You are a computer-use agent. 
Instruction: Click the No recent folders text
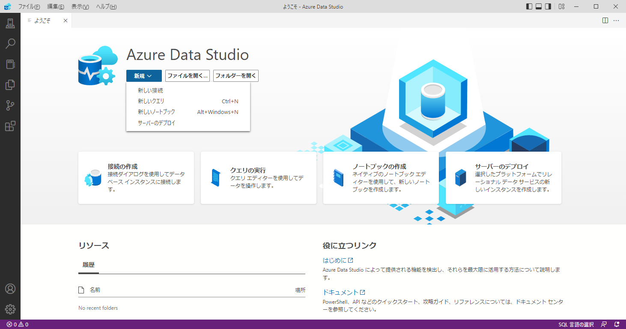(98, 308)
